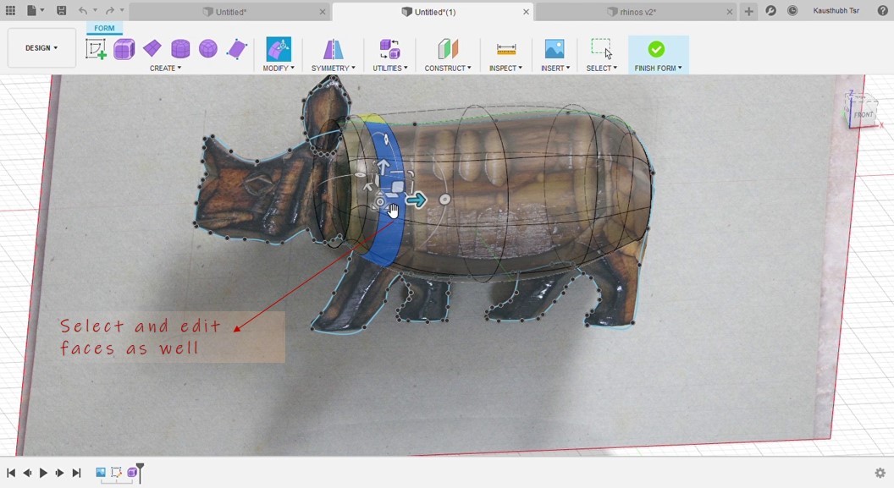
Task: Open the FINISH FORM dropdown
Action: (x=659, y=68)
